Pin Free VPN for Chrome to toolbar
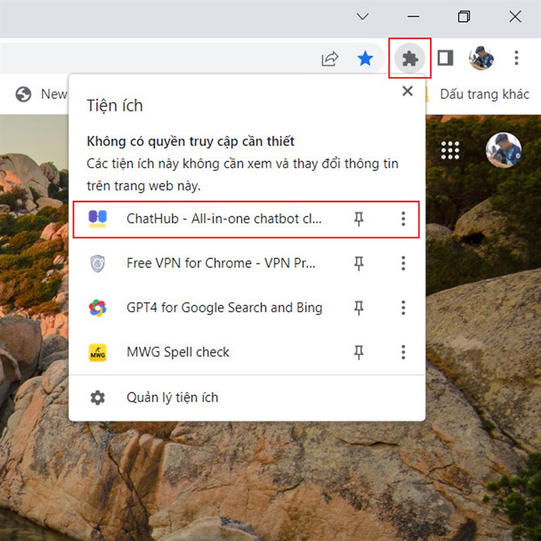This screenshot has height=541, width=541. point(360,263)
